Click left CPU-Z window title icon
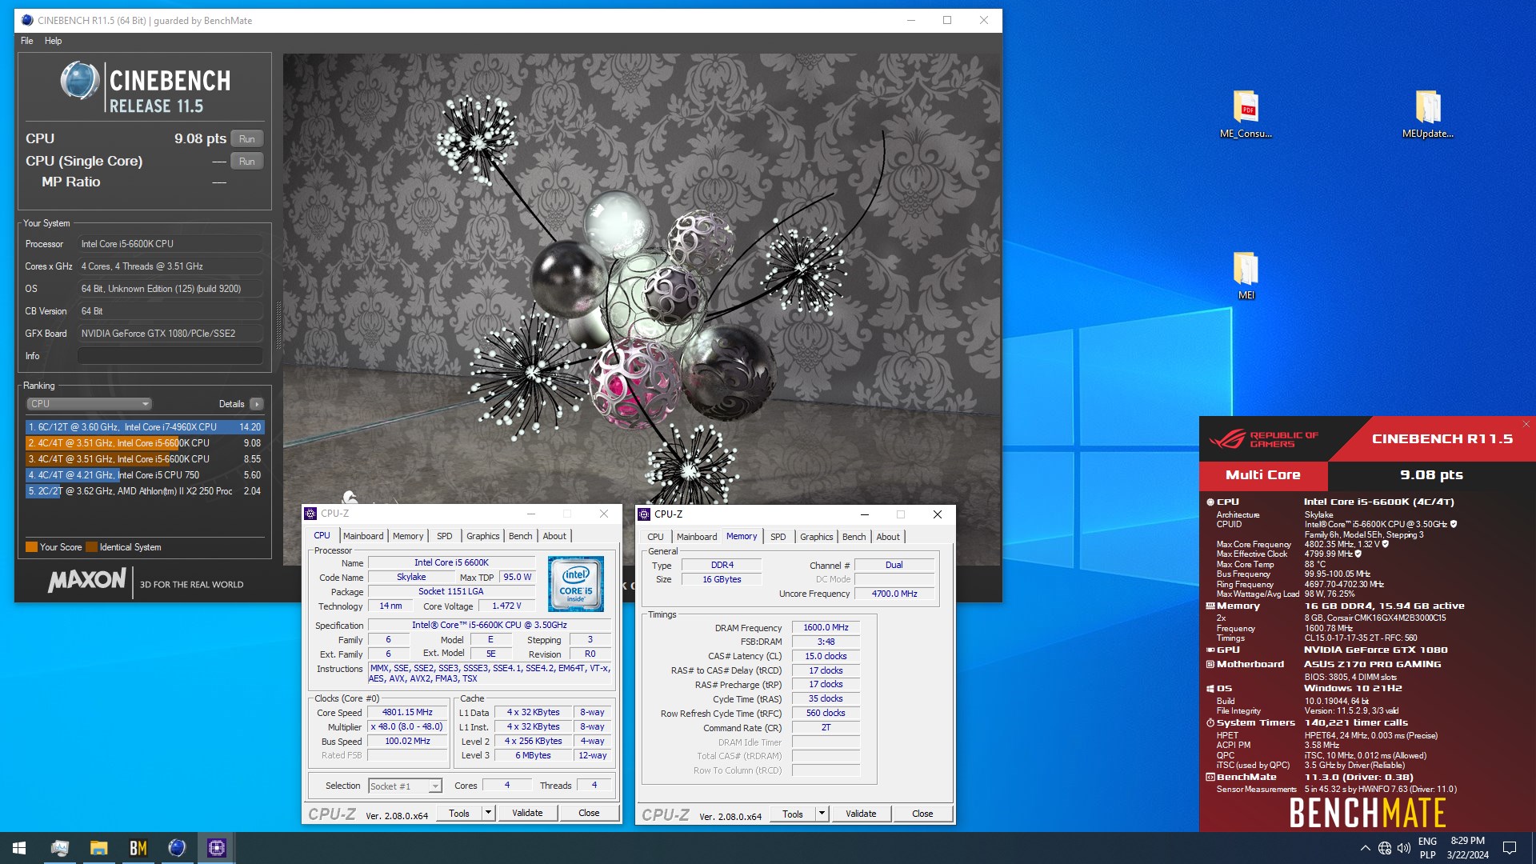The height and width of the screenshot is (864, 1536). pos(310,514)
